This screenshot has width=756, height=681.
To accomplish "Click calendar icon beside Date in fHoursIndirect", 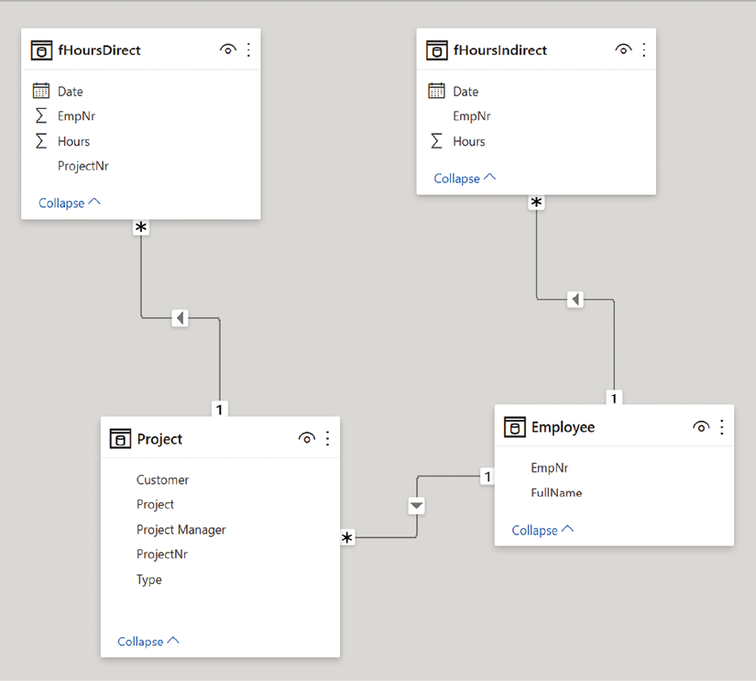I will (436, 91).
